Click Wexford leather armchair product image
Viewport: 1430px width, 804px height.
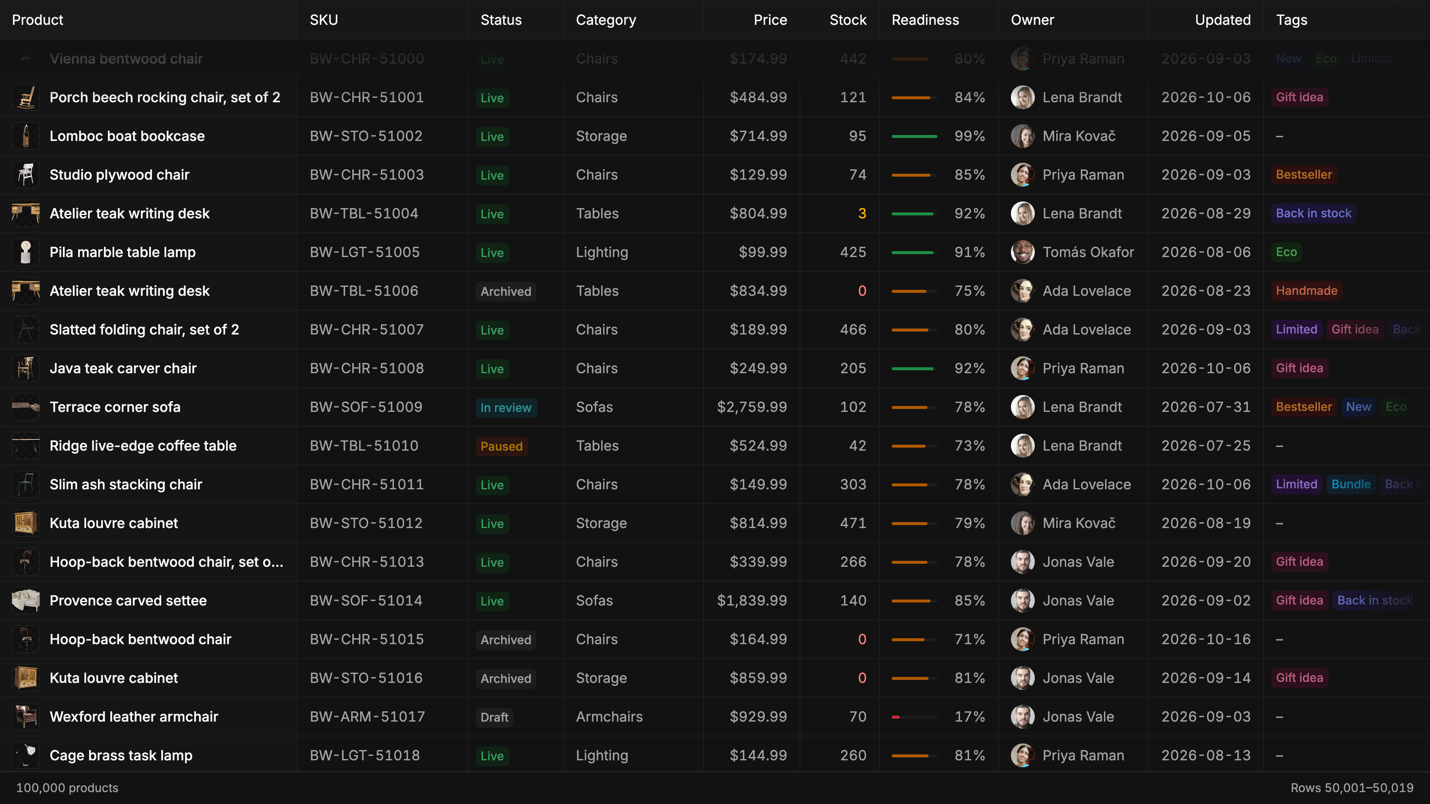(x=25, y=716)
